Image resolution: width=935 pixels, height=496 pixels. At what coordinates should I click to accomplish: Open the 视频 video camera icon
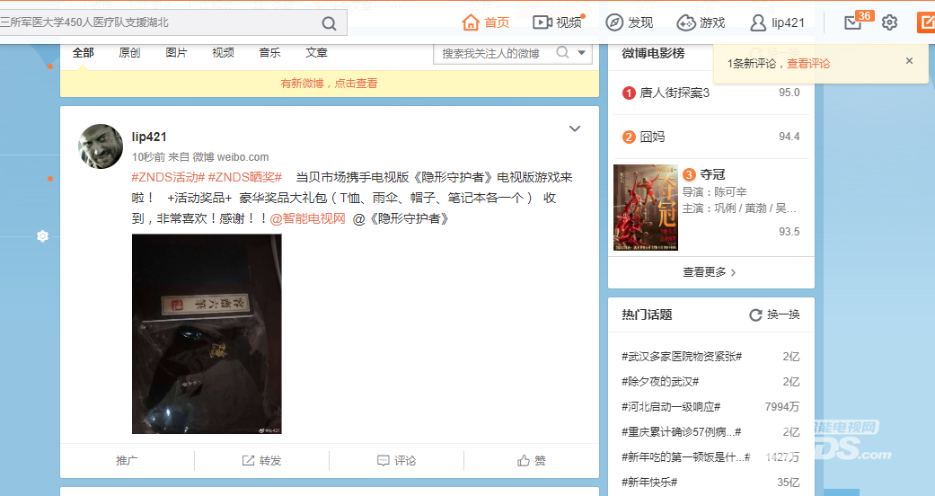point(542,22)
